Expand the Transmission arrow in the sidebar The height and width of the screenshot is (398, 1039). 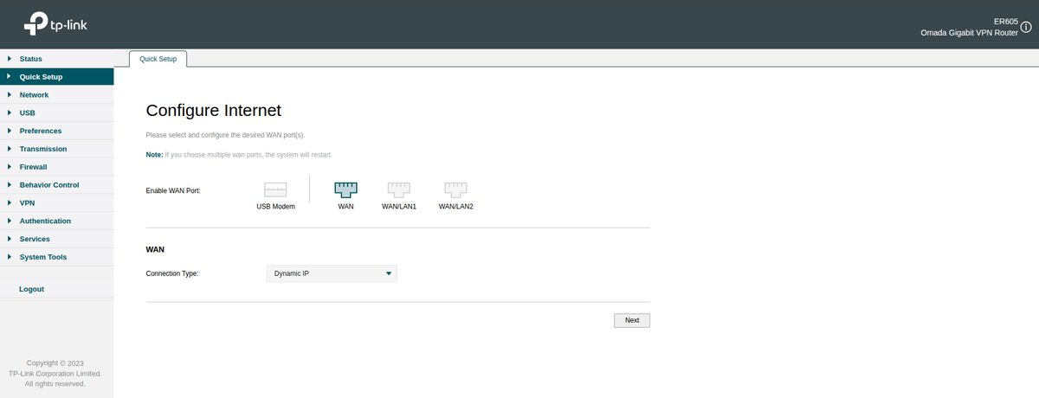coord(9,149)
